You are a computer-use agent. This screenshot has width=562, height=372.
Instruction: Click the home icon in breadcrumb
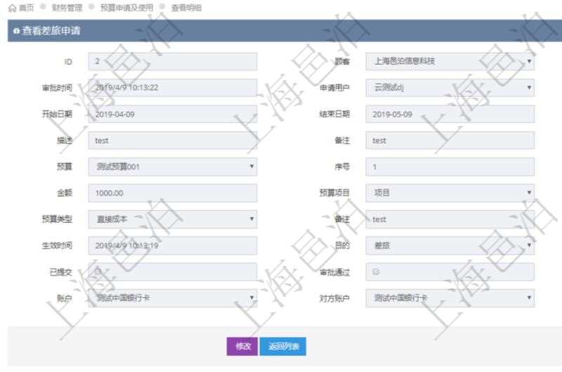(x=12, y=8)
